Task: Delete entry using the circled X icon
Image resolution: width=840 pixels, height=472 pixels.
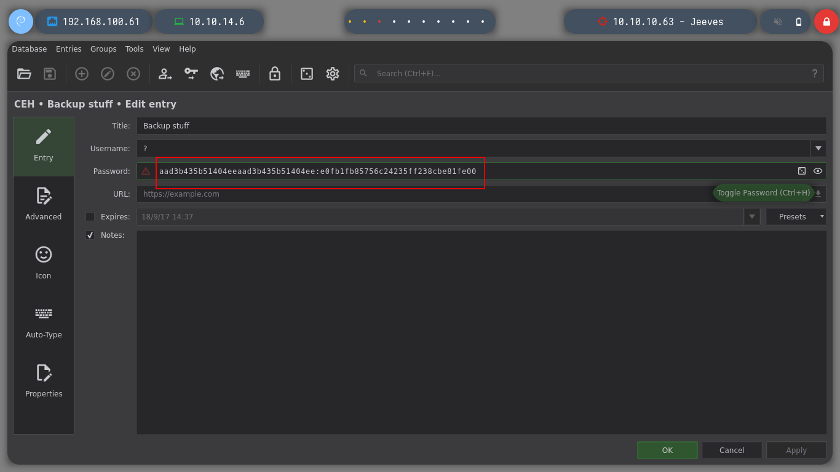Action: pos(133,74)
